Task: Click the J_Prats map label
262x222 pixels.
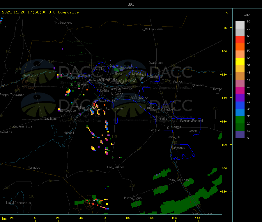Action: click(161, 118)
